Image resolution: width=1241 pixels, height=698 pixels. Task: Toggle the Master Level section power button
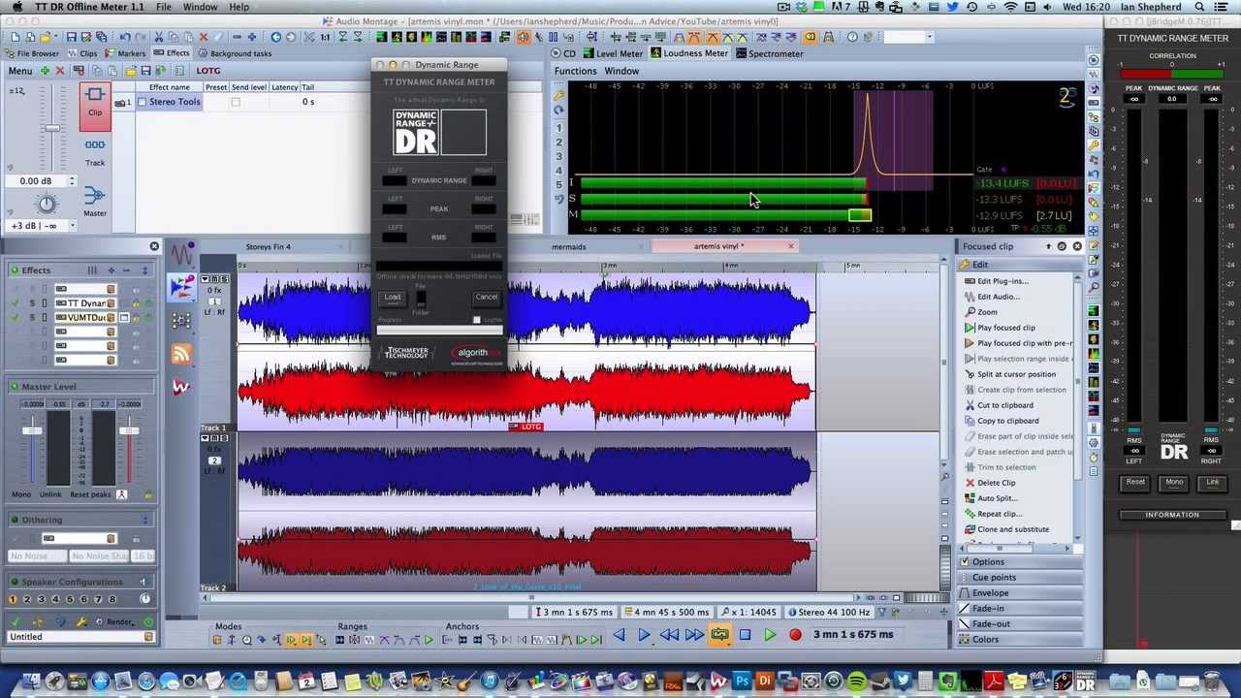15,387
